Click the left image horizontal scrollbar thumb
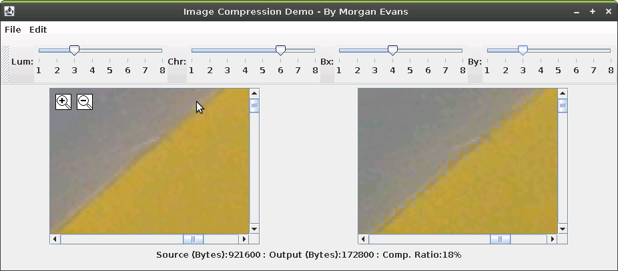The width and height of the screenshot is (618, 271). pos(193,239)
